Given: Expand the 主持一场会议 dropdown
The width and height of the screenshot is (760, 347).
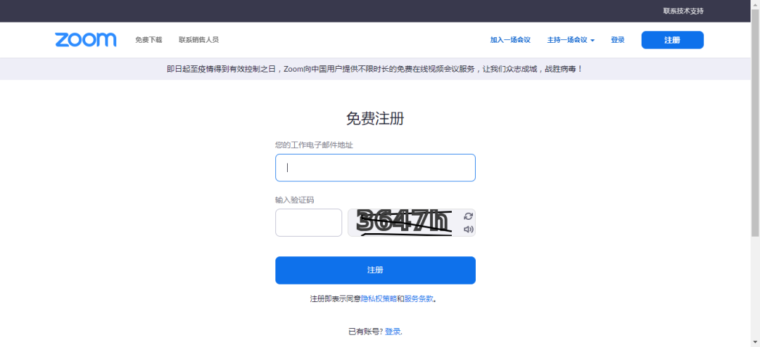Looking at the screenshot, I should click(571, 39).
